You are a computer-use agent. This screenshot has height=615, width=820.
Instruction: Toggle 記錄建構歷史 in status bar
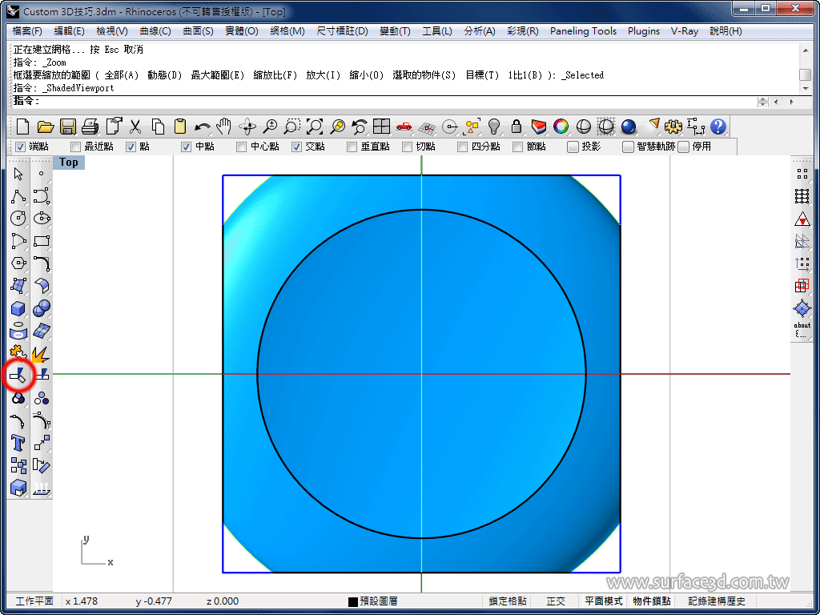click(x=717, y=601)
